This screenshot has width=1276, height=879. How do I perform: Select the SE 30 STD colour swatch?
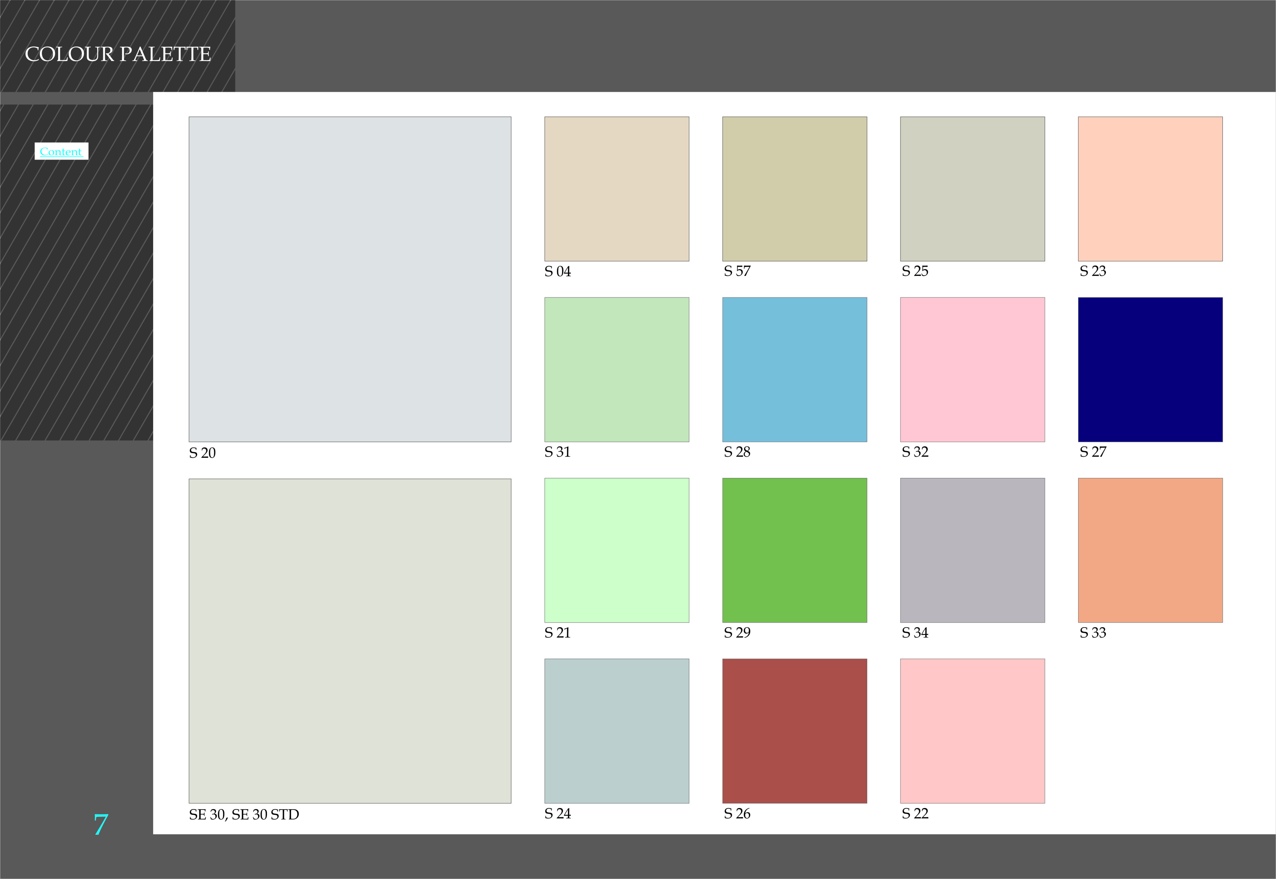pos(350,640)
